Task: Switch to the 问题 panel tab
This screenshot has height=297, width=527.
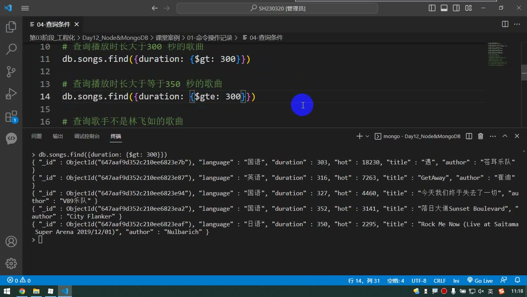Action: pos(37,136)
